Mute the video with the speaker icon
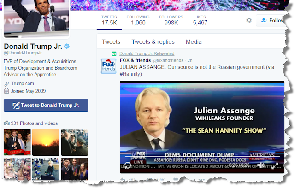The image size is (295, 188). 261,165
